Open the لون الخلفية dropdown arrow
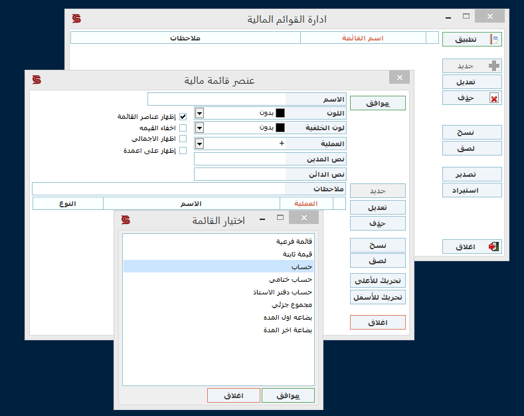The height and width of the screenshot is (416, 524). (x=199, y=128)
